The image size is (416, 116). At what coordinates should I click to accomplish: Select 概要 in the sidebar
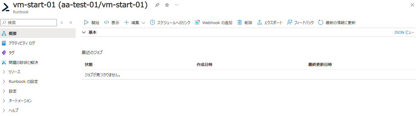pyautogui.click(x=38, y=33)
